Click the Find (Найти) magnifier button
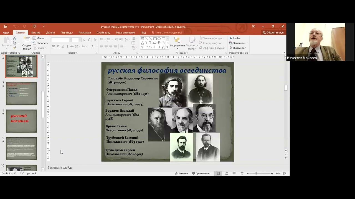Screen dimensions: 355x199 tap(235, 38)
